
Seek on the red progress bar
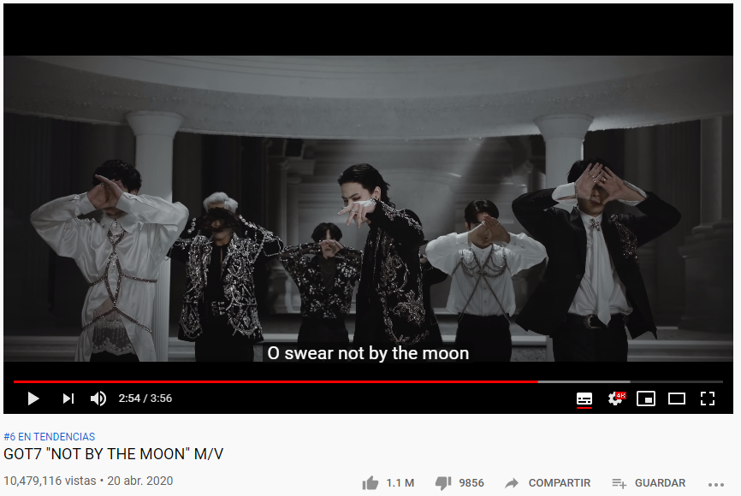point(276,381)
